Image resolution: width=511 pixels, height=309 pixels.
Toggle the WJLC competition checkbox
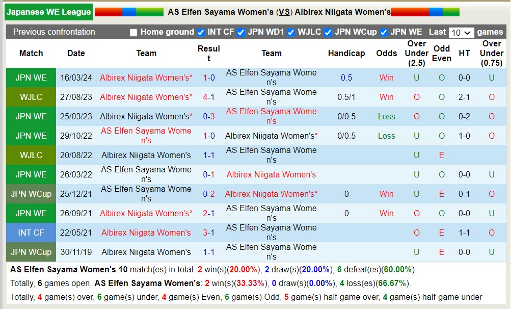291,32
